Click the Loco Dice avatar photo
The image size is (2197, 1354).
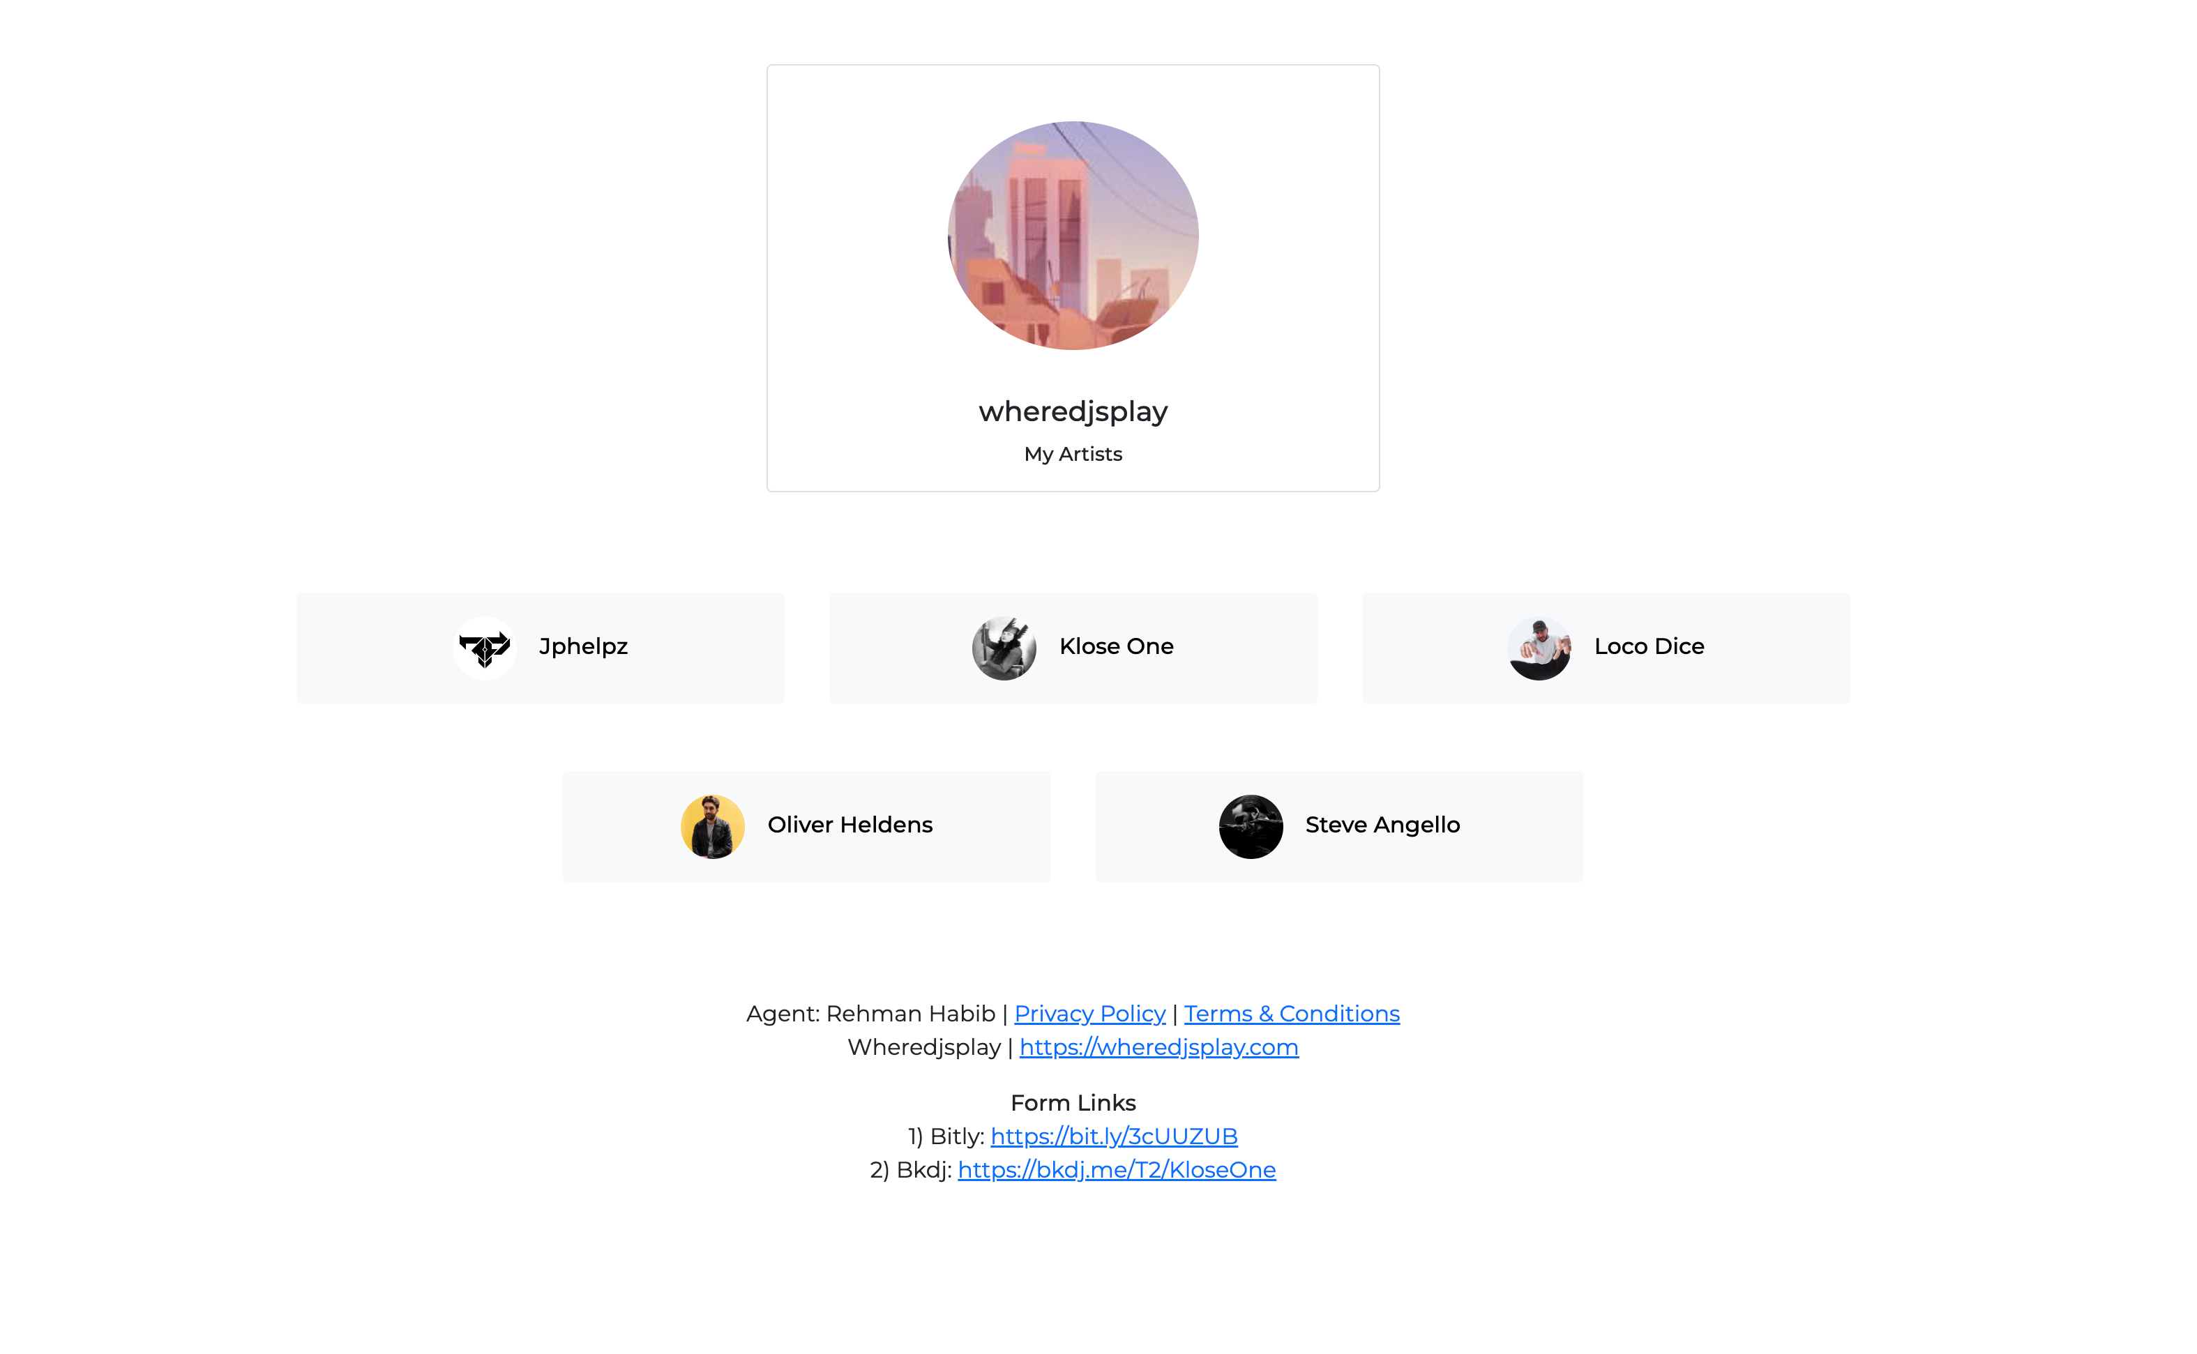click(1539, 648)
